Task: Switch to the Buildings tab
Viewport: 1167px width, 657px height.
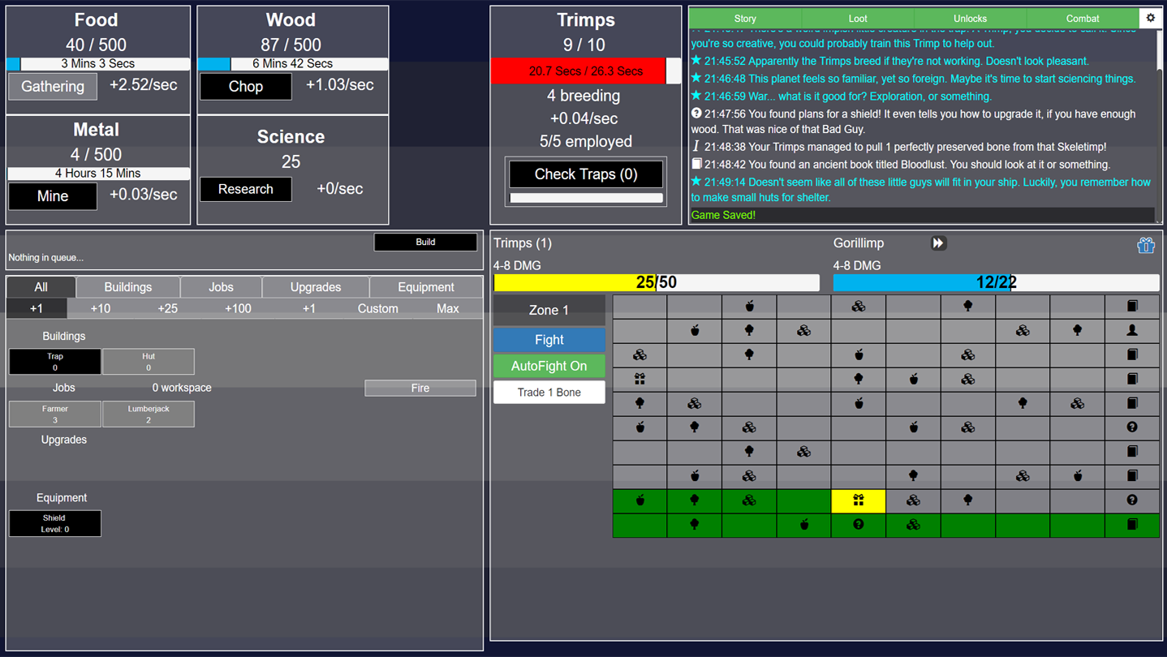Action: tap(127, 287)
